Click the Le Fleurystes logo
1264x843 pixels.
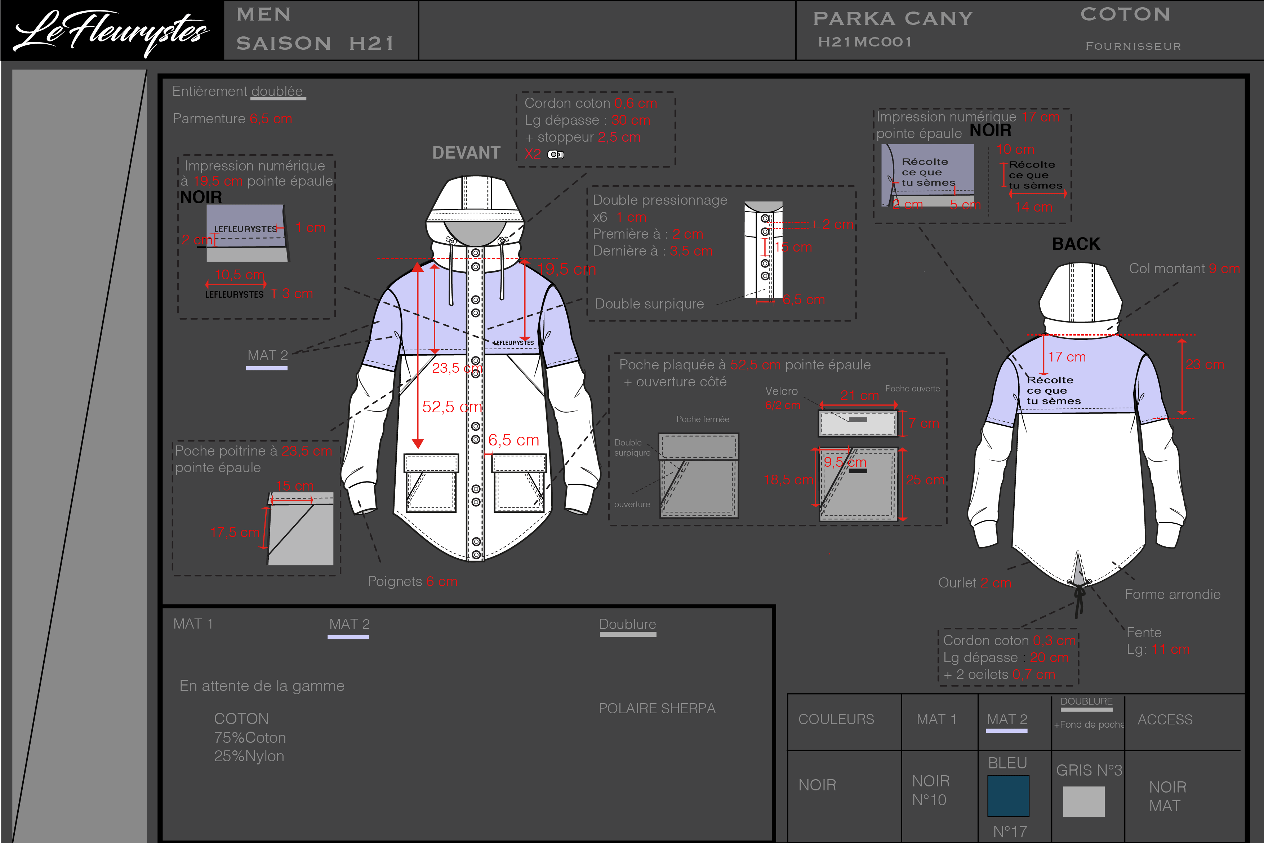[x=111, y=31]
